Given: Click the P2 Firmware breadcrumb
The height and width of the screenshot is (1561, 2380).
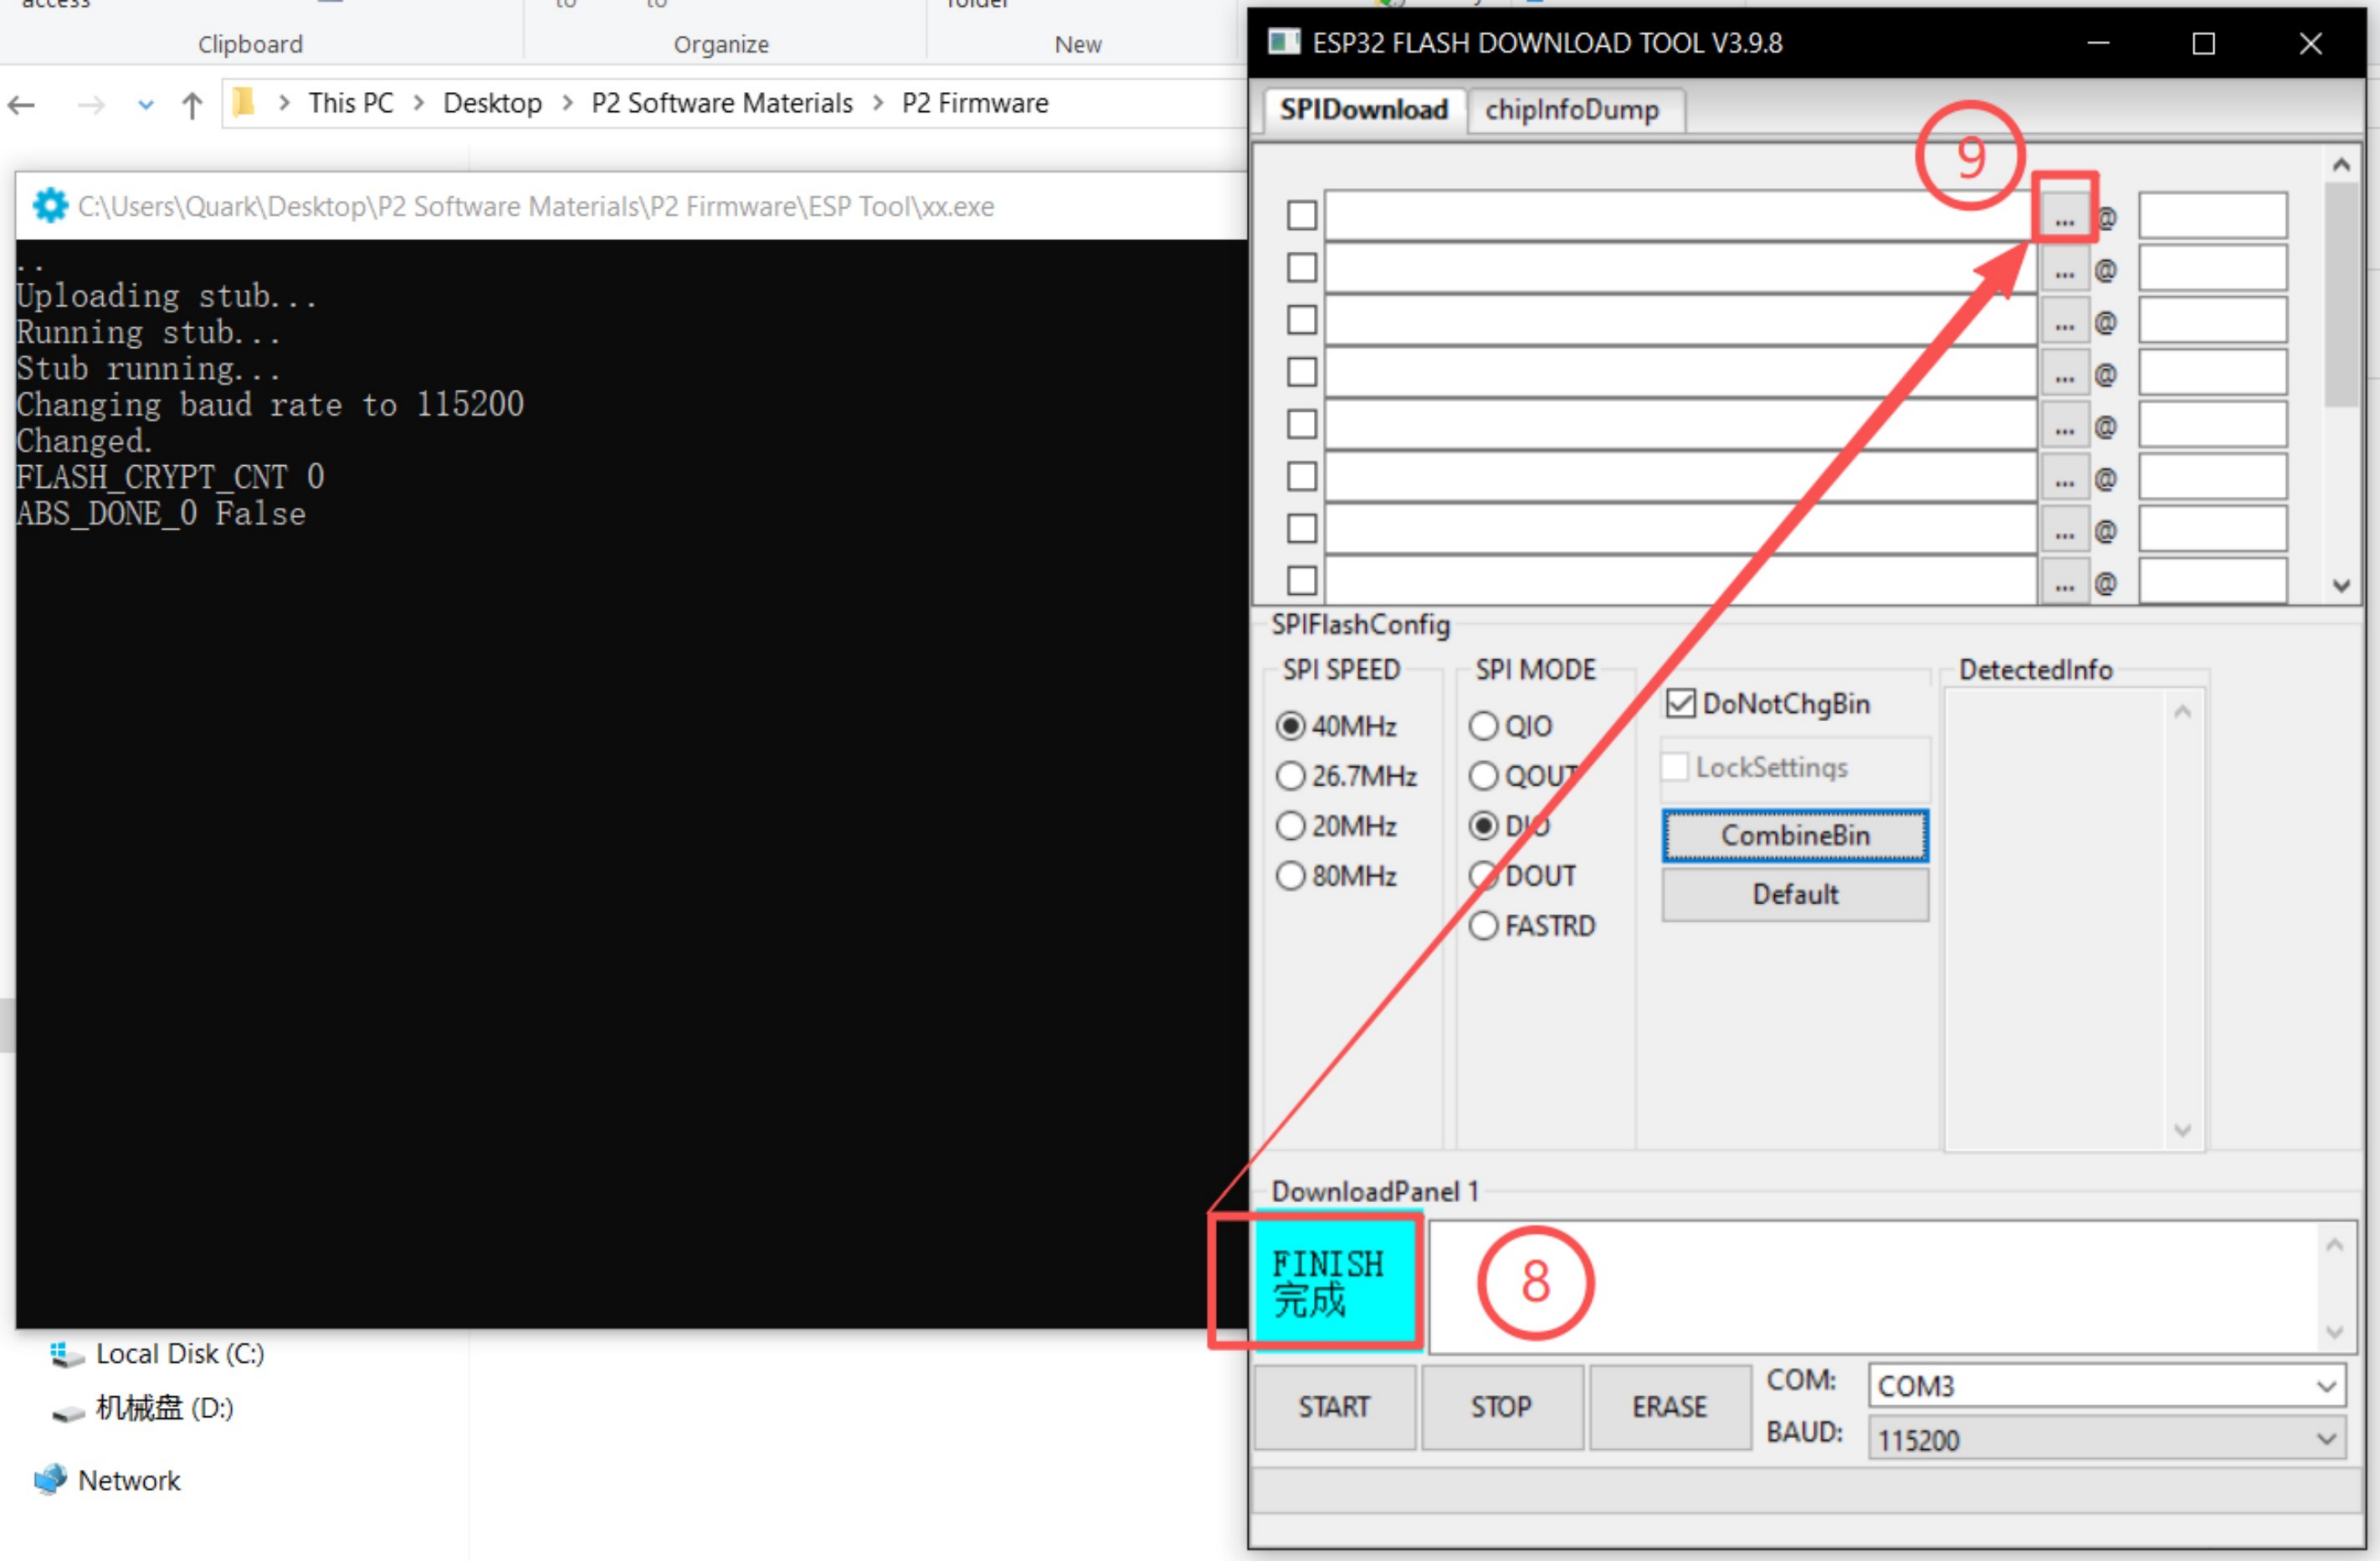Looking at the screenshot, I should pos(975,103).
